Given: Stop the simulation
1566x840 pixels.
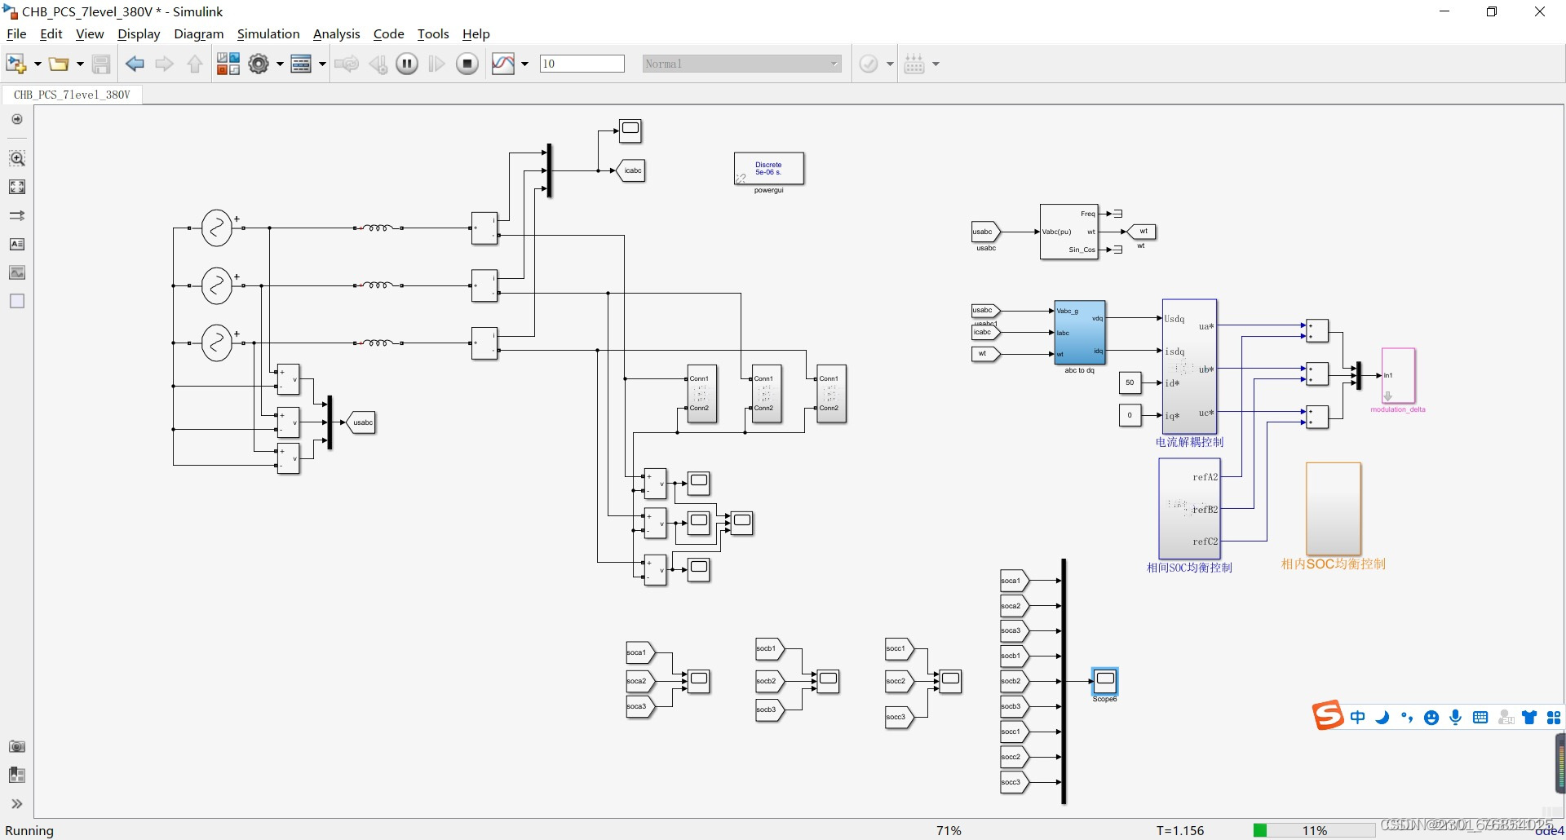Looking at the screenshot, I should click(x=467, y=64).
